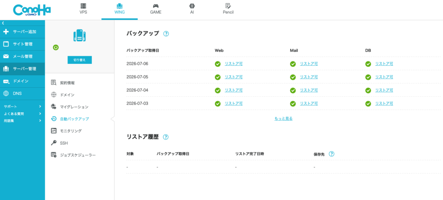The image size is (443, 200).
Task: Select the 2026-07-03 backup date
Action: 137,104
